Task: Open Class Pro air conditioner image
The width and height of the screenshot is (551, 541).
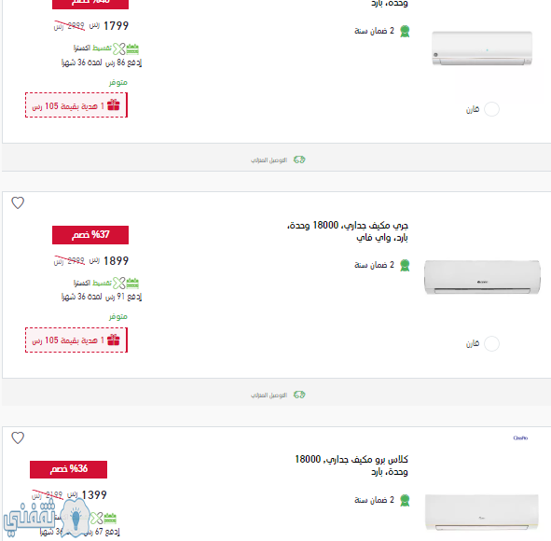Action: (481, 512)
